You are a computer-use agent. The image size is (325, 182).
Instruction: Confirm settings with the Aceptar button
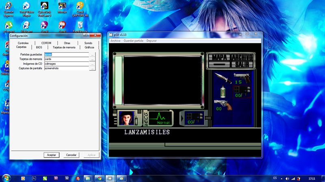click(x=52, y=155)
